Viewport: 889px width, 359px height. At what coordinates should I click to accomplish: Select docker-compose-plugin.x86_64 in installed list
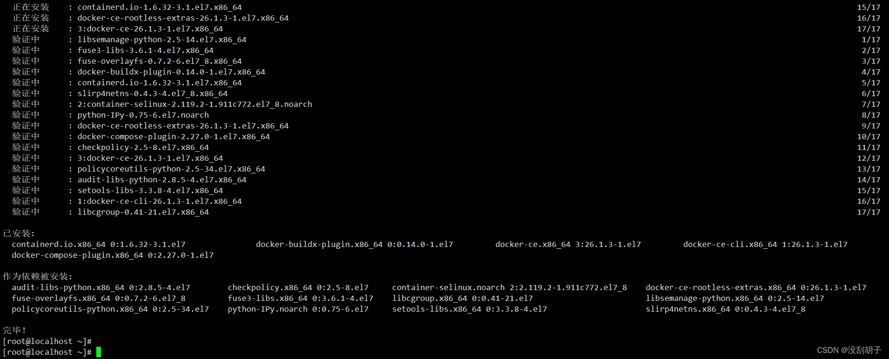[x=113, y=255]
